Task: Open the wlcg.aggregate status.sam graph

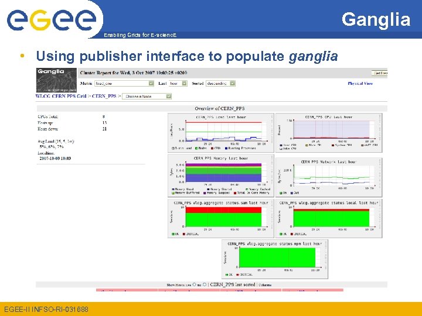Action: [x=221, y=218]
